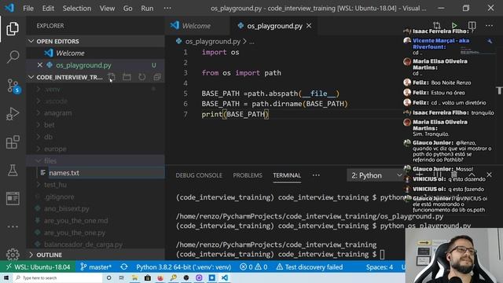Expand the test_hu folder
Image resolution: width=503 pixels, height=283 pixels.
(96, 185)
